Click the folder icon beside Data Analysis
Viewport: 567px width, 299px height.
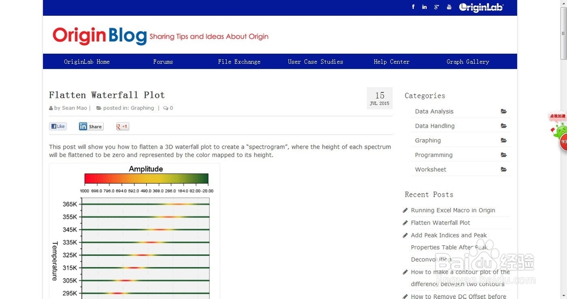(x=503, y=111)
